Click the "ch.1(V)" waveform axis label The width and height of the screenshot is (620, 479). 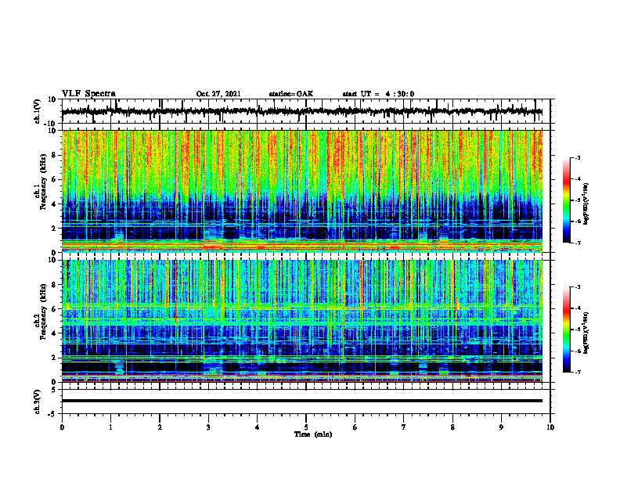pyautogui.click(x=38, y=111)
